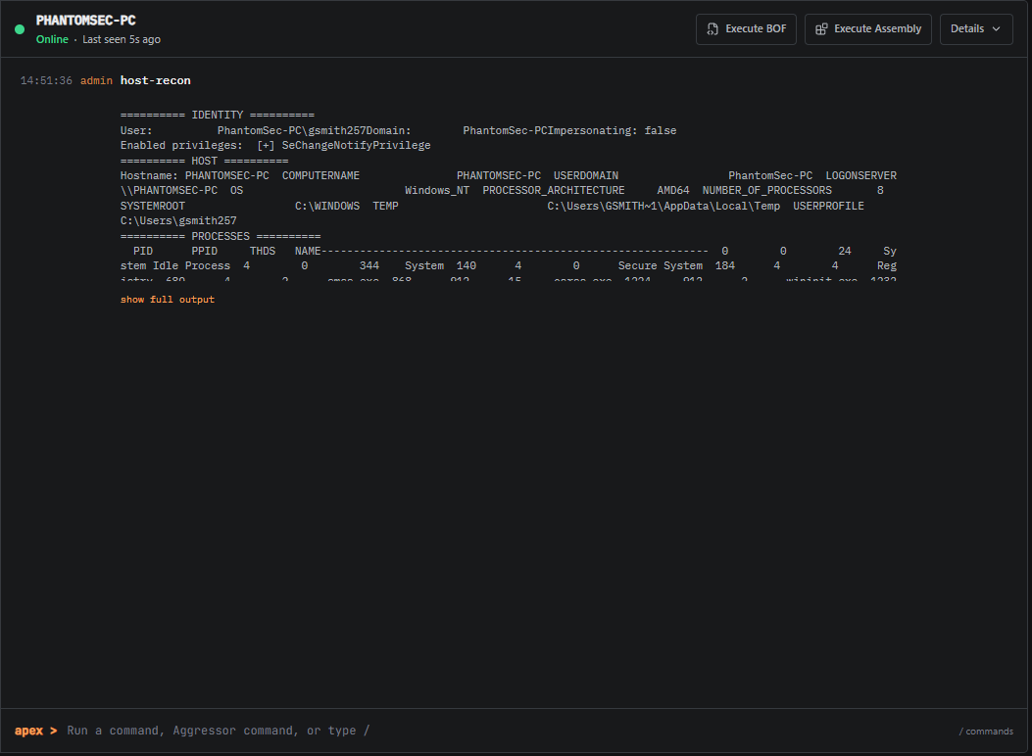1032x756 pixels.
Task: Click the show full output link
Action: tap(168, 299)
